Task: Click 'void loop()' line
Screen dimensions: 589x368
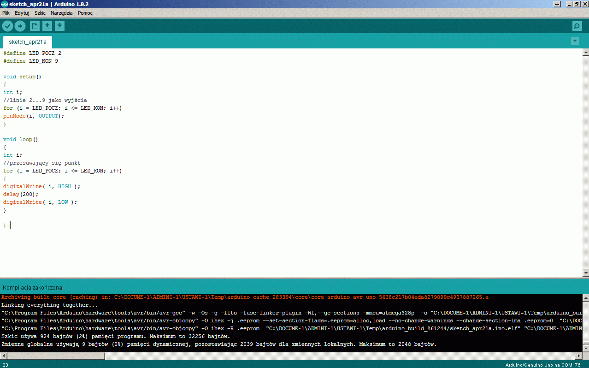Action: [21, 139]
